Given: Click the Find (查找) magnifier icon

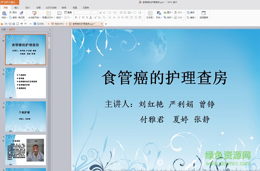Looking at the screenshot, I should (188, 13).
